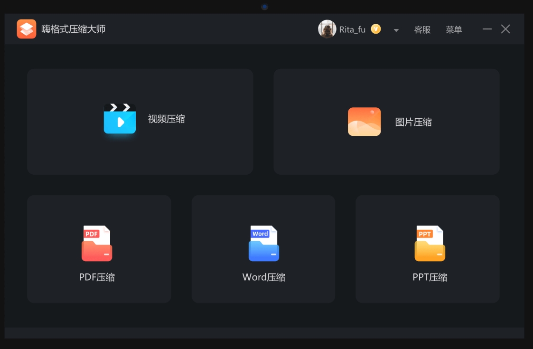This screenshot has width=533, height=349.
Task: Expand the account dropdown arrow
Action: point(395,29)
